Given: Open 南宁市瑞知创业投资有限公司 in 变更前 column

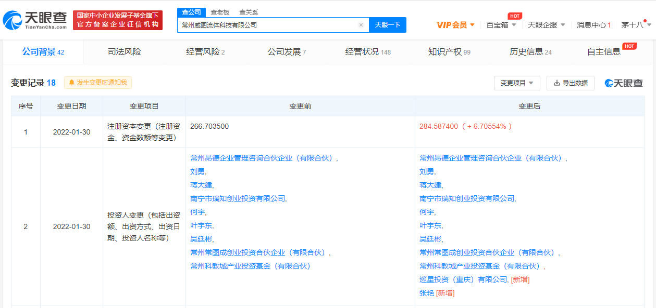Looking at the screenshot, I should (238, 198).
